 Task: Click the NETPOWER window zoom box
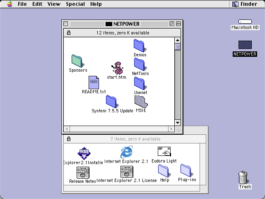pyautogui.click(x=172, y=24)
